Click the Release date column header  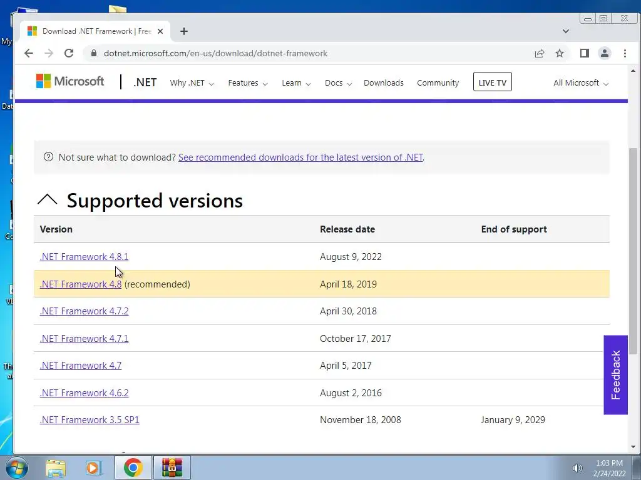coord(347,229)
